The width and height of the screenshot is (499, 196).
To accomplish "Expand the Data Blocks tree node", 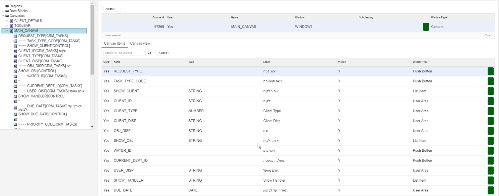I will pyautogui.click(x=3, y=11).
